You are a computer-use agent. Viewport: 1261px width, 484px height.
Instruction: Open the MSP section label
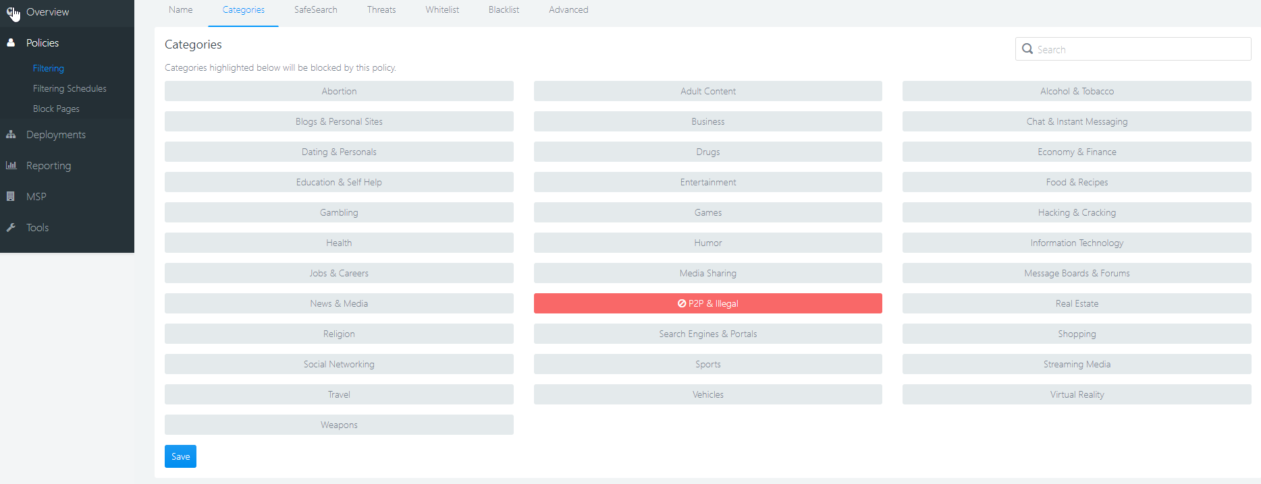pos(36,197)
